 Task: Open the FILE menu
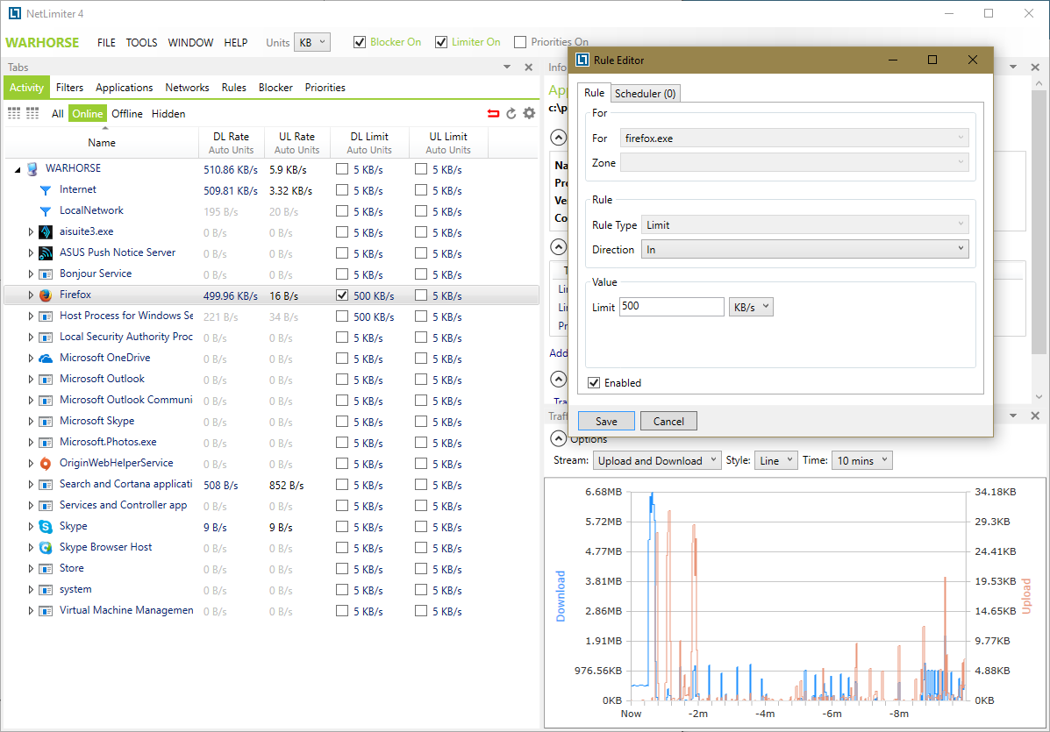click(106, 43)
